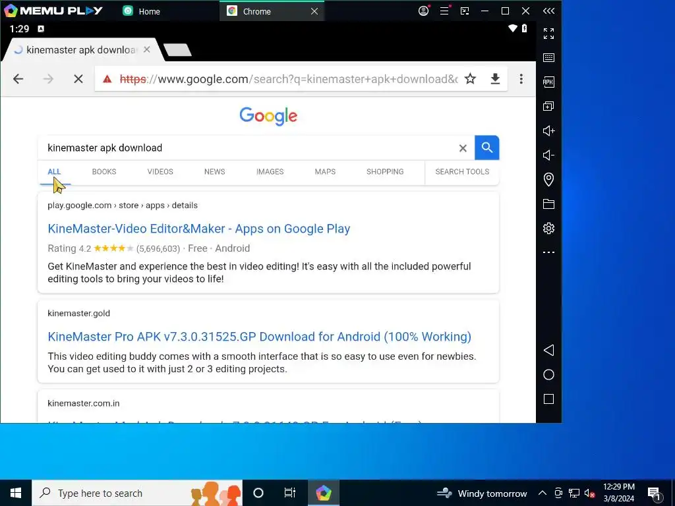675x506 pixels.
Task: Click the Google logo
Action: [268, 116]
